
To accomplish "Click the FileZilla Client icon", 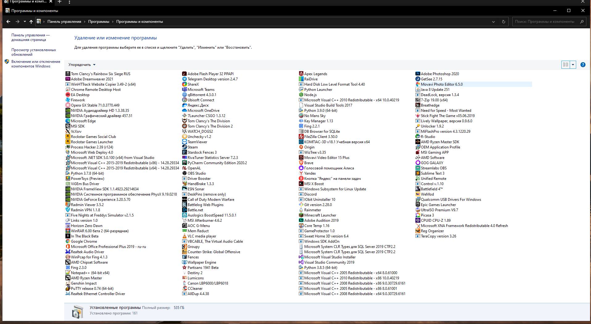I will (x=301, y=137).
